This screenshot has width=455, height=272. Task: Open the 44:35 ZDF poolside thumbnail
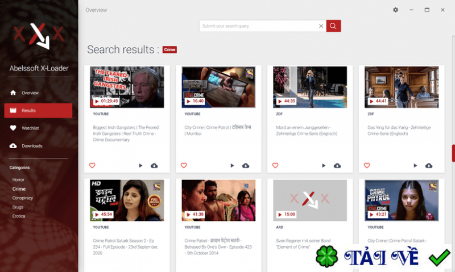pyautogui.click(x=310, y=87)
